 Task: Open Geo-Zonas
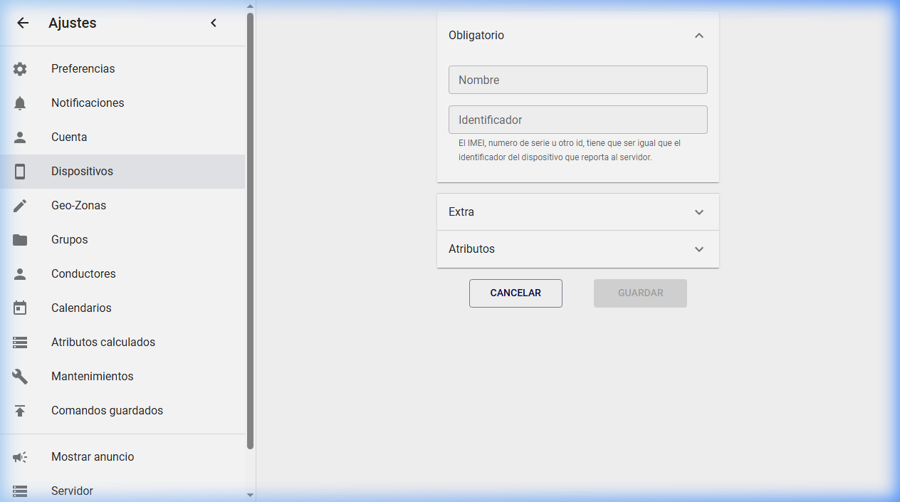click(x=122, y=206)
